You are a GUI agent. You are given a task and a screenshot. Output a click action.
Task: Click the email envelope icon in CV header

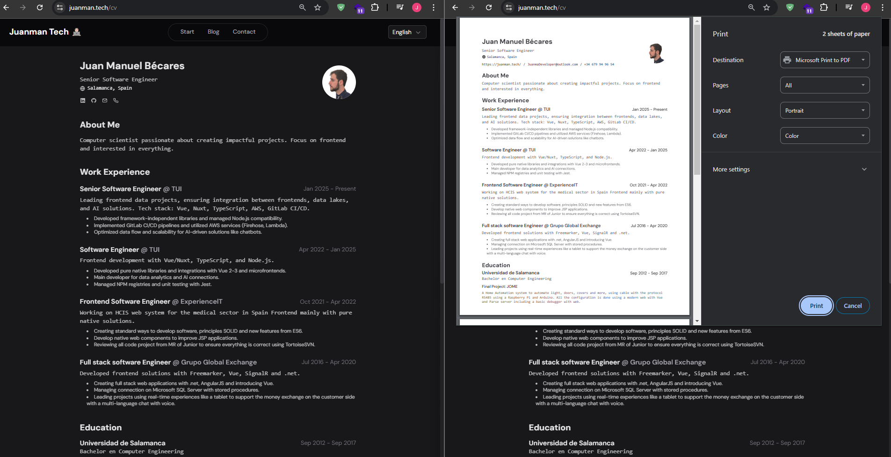coord(105,100)
